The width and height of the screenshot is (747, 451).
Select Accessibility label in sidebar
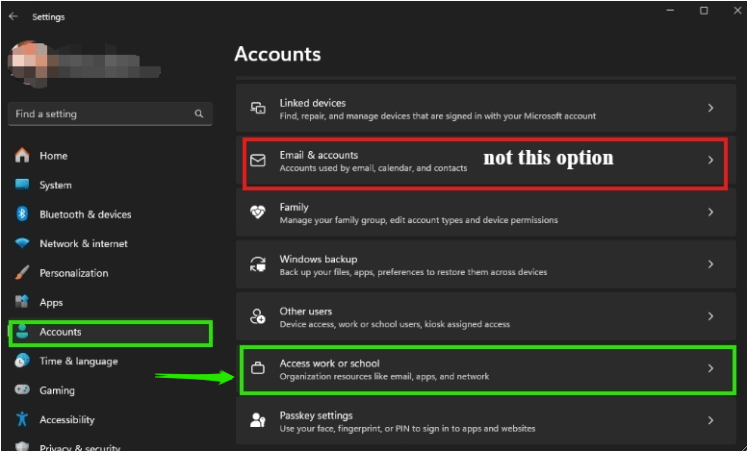pos(67,419)
